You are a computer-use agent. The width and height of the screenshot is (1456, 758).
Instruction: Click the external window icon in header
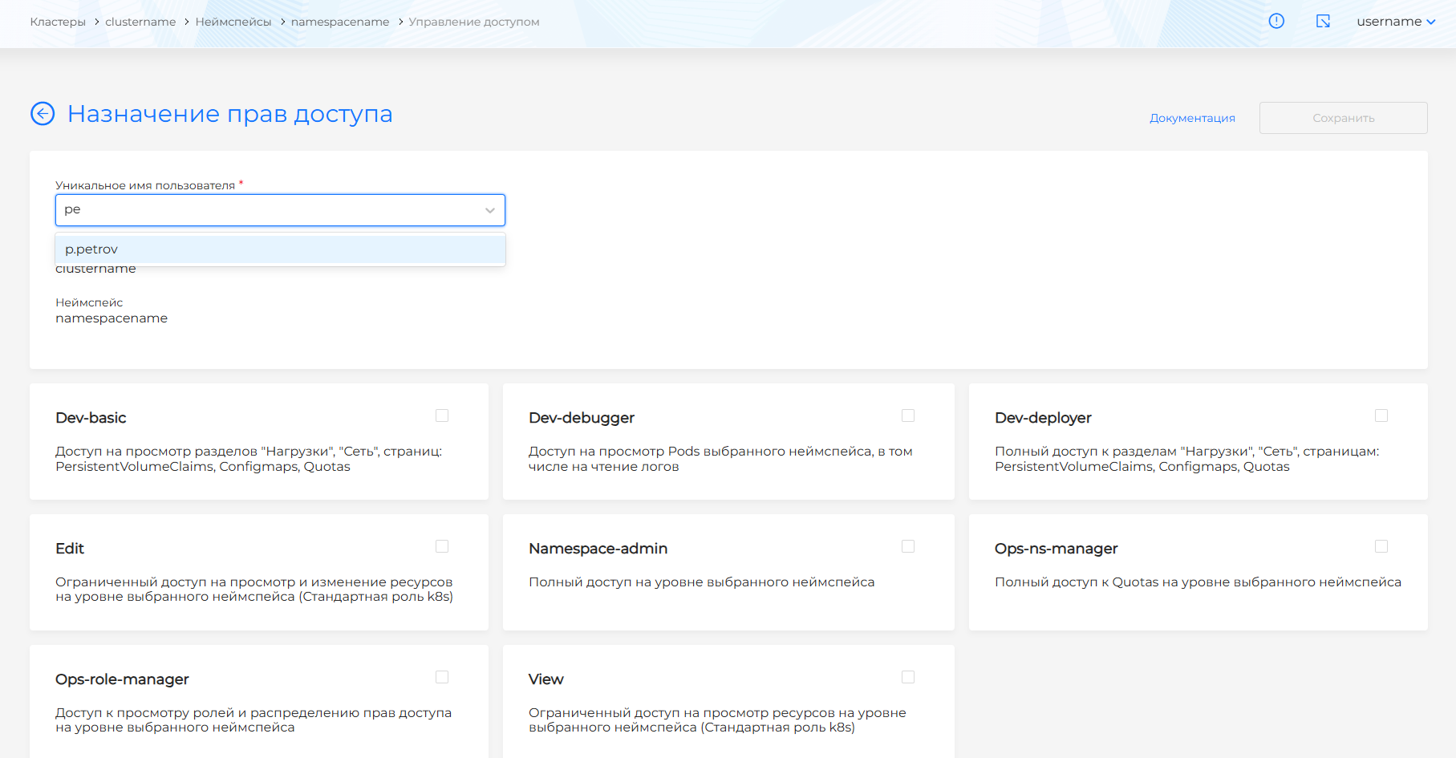(x=1323, y=22)
